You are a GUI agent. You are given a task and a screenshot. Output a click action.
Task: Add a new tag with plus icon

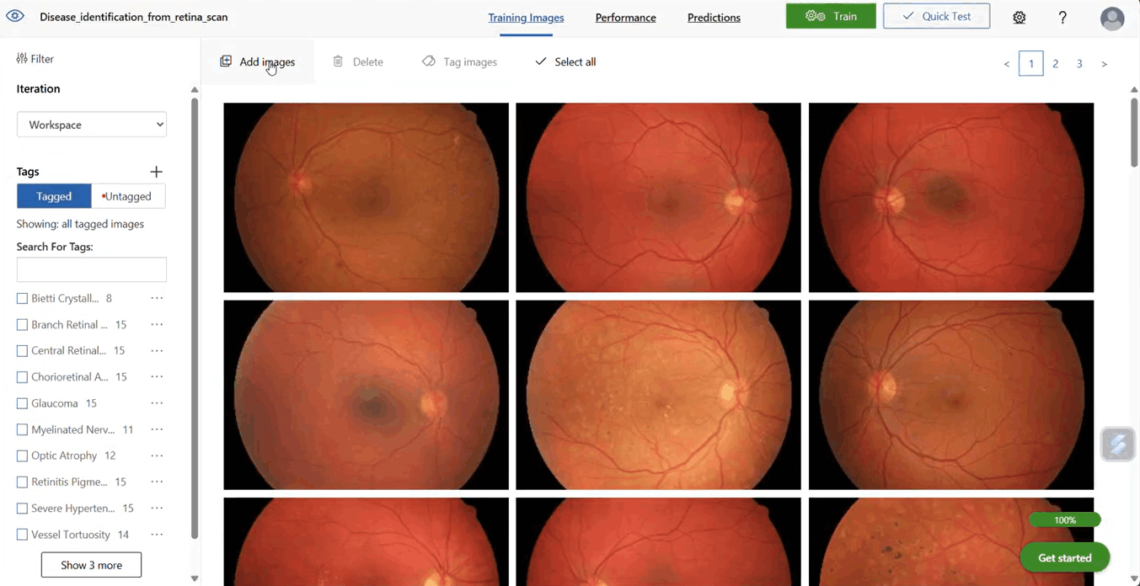[x=156, y=172]
